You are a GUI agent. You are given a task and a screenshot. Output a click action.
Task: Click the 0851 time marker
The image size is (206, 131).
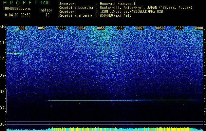(22, 28)
